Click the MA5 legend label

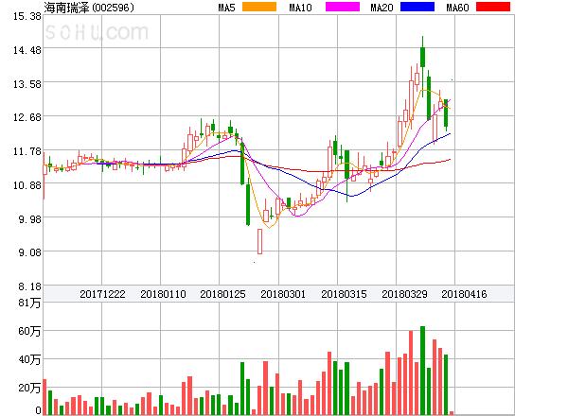click(x=227, y=8)
